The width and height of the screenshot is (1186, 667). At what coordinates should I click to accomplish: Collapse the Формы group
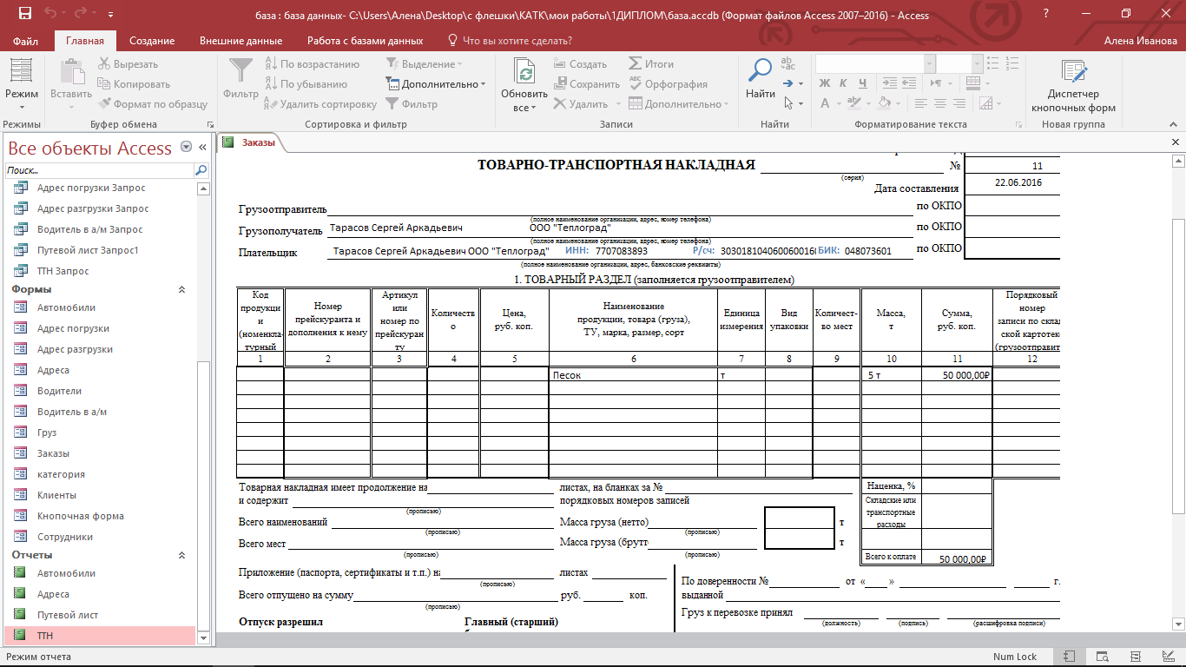click(x=181, y=289)
